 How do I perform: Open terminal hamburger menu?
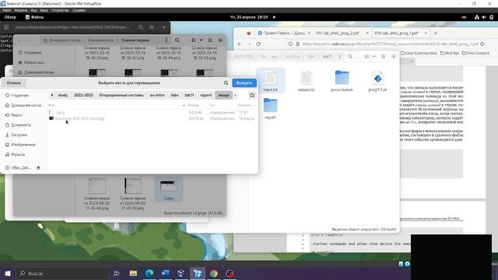pyautogui.click(x=152, y=27)
